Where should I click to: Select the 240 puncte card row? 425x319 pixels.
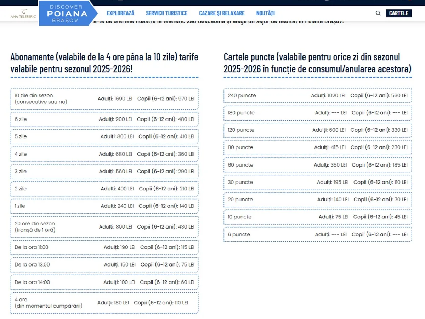click(318, 96)
